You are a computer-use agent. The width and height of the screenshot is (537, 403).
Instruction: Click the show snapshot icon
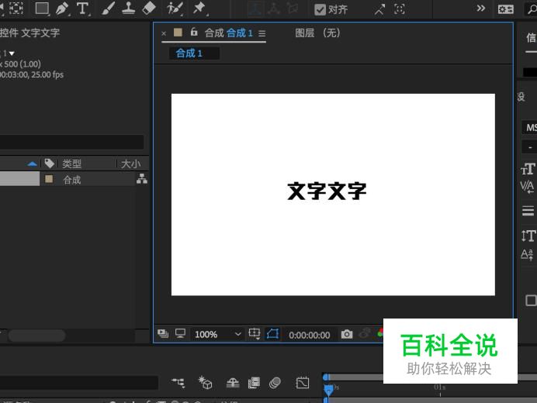tap(365, 333)
